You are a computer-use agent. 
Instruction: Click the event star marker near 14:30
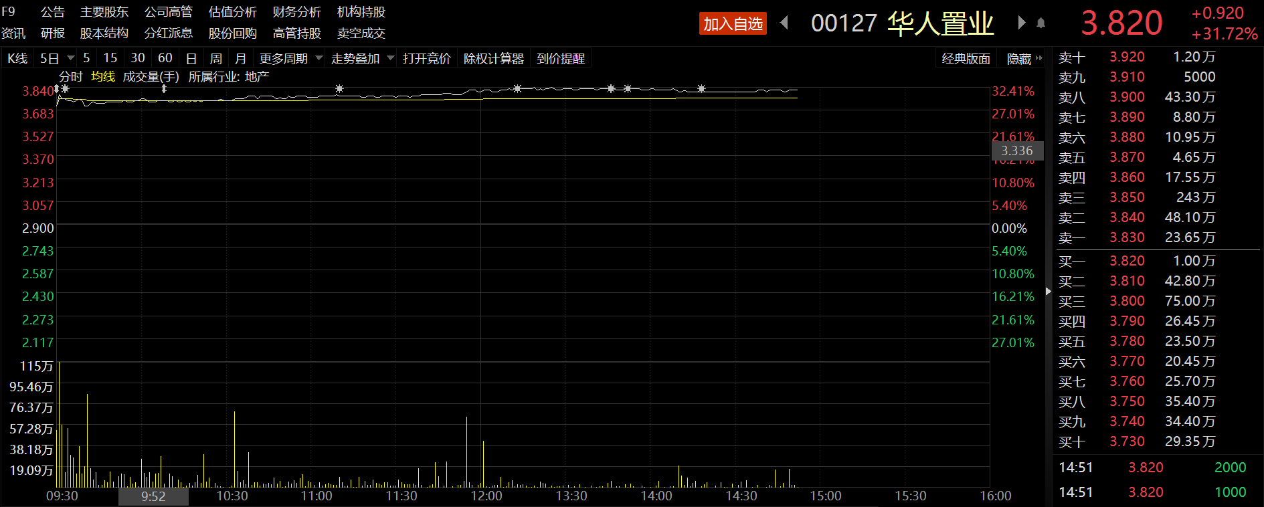pos(701,88)
